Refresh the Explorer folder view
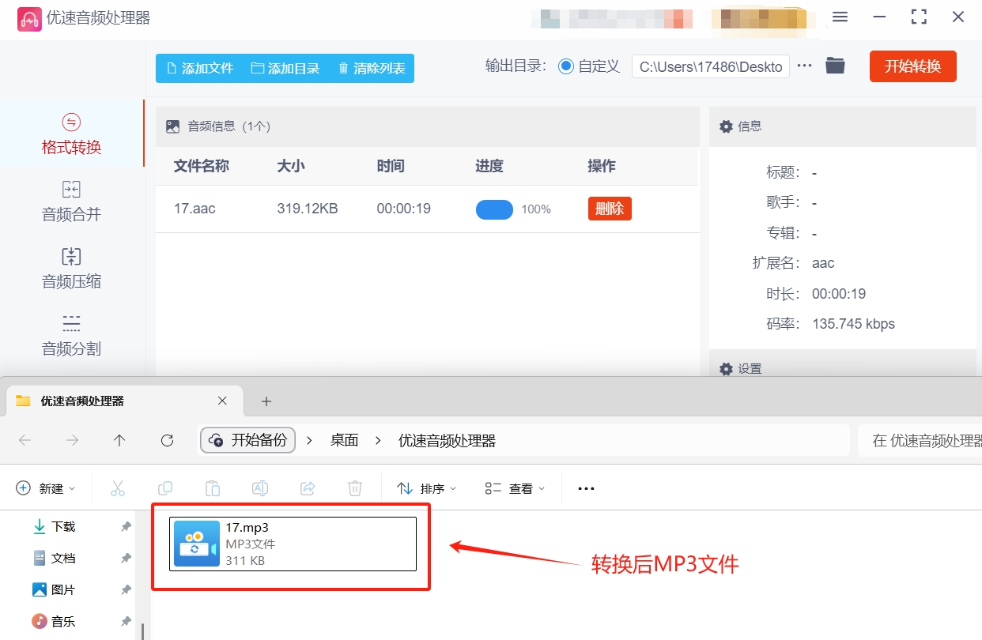 pos(167,440)
